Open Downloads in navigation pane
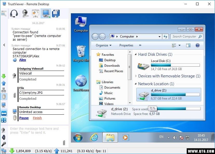215x154 pixels. [x=109, y=66]
